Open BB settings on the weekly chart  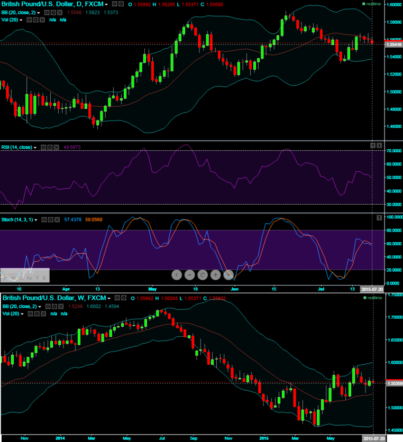pos(54,307)
